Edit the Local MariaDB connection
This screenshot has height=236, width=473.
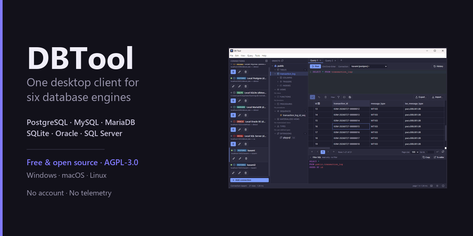239,115
